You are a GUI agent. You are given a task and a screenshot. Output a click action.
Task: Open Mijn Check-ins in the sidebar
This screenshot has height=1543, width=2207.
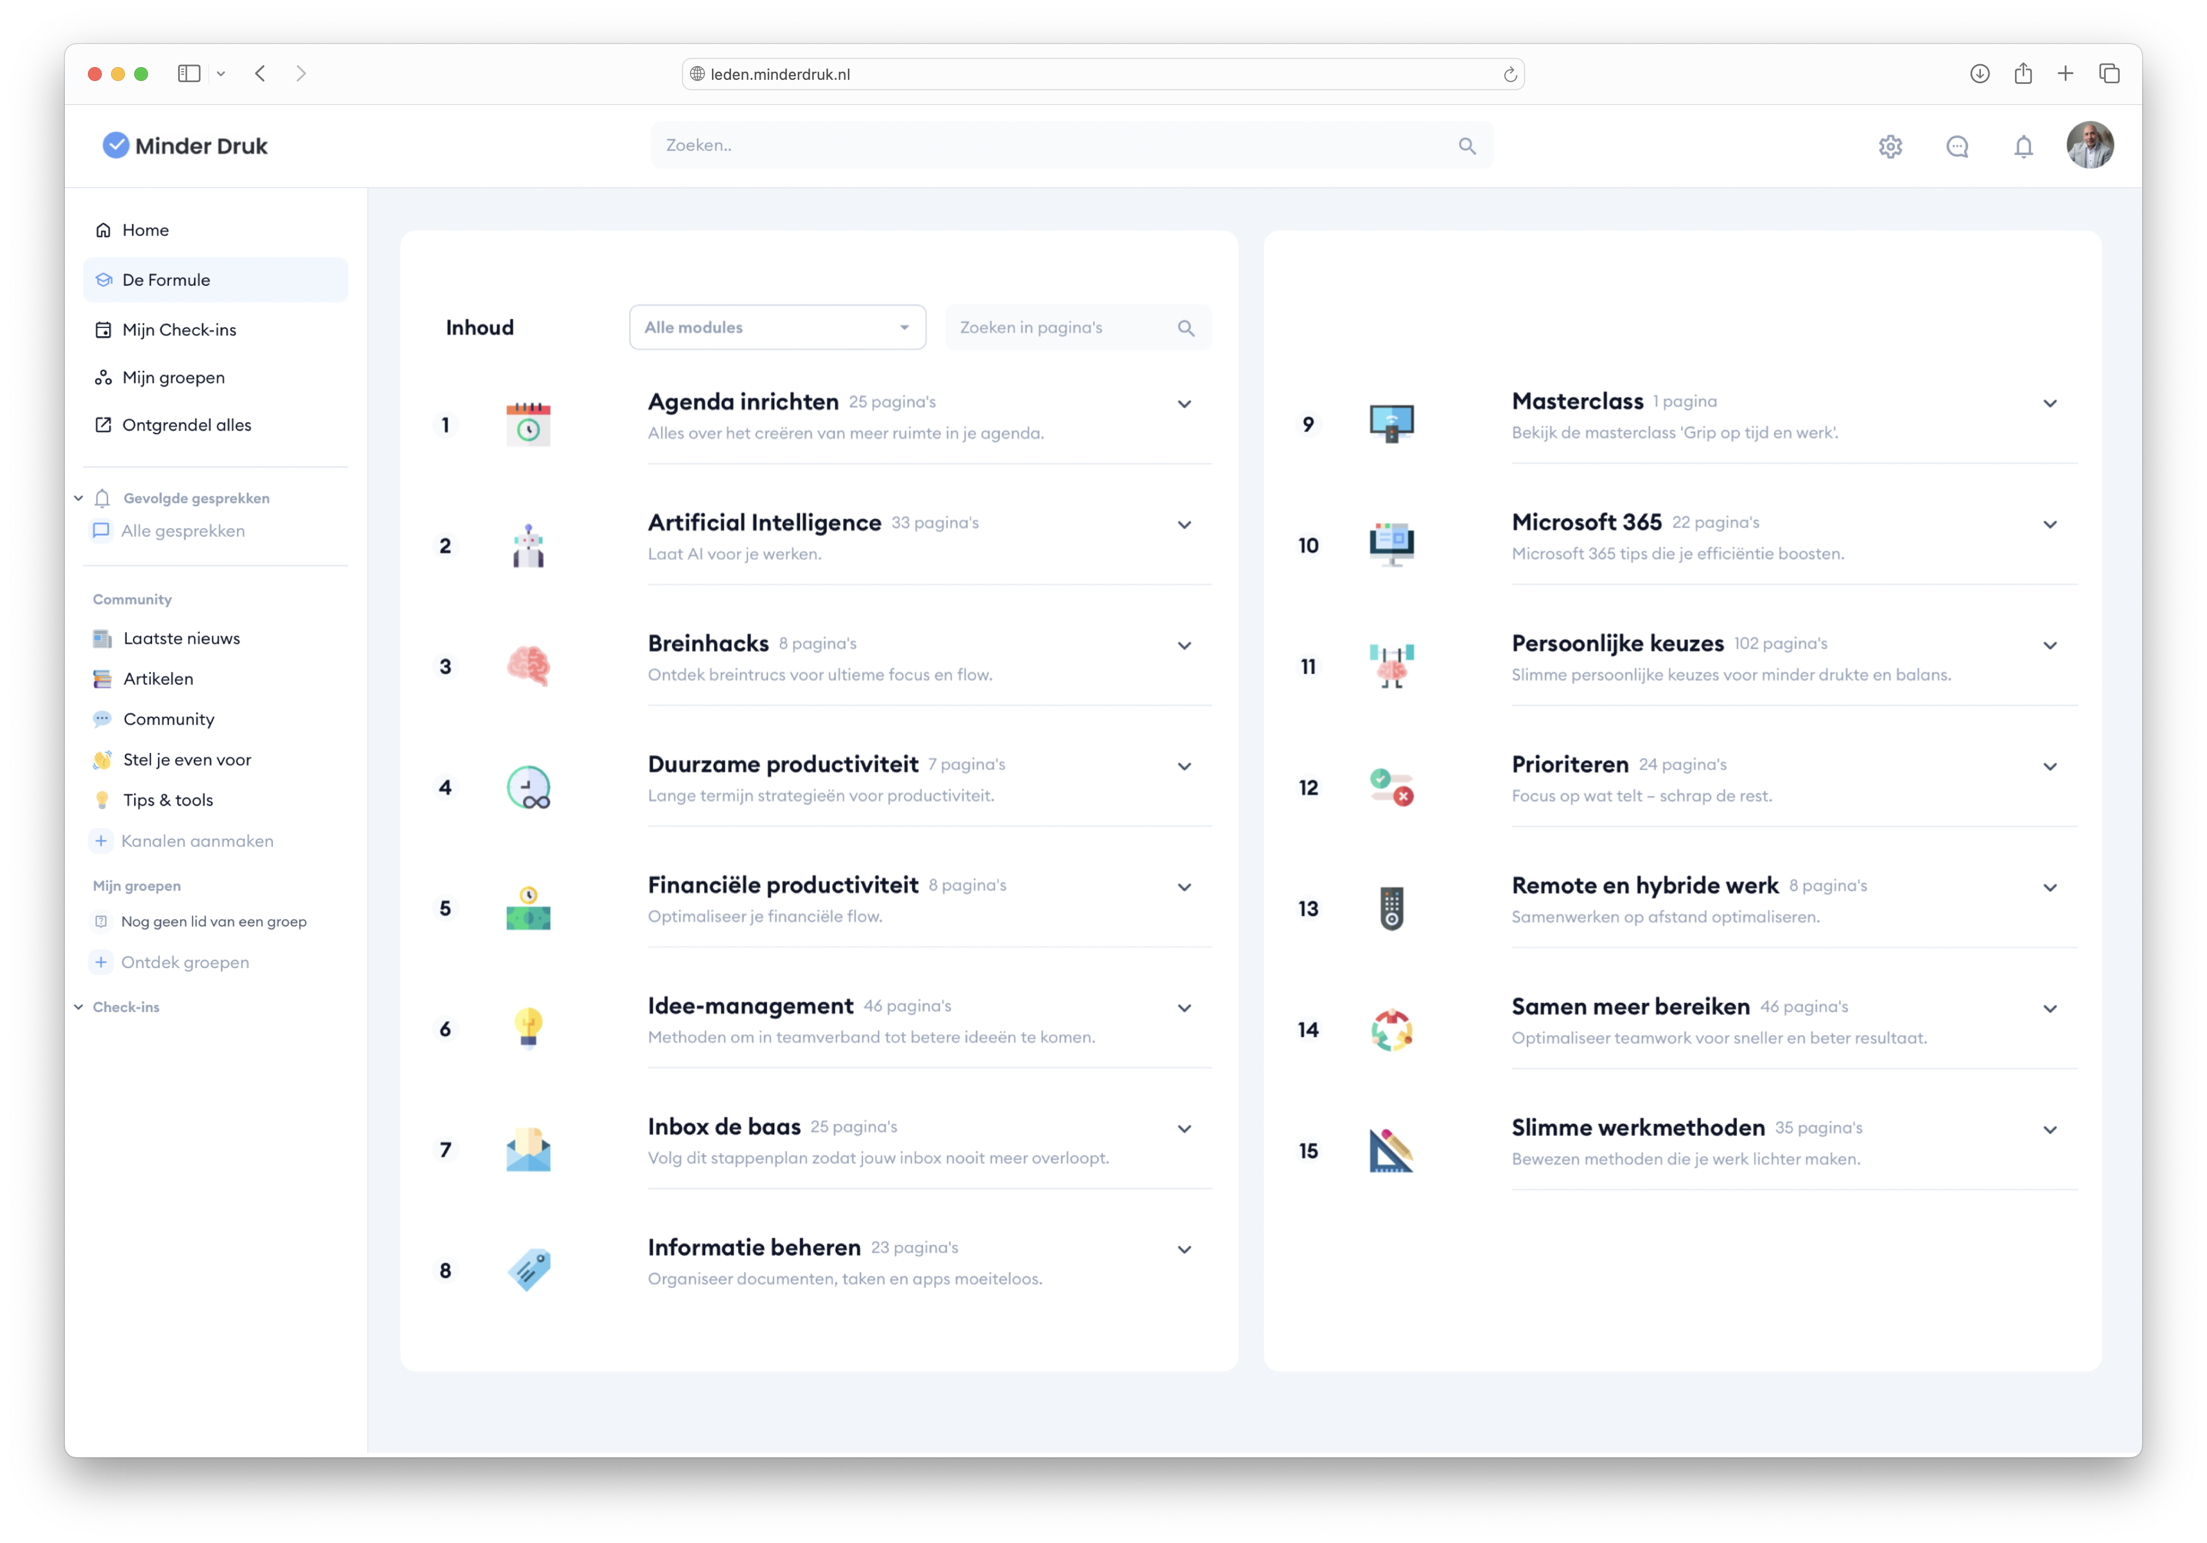179,330
